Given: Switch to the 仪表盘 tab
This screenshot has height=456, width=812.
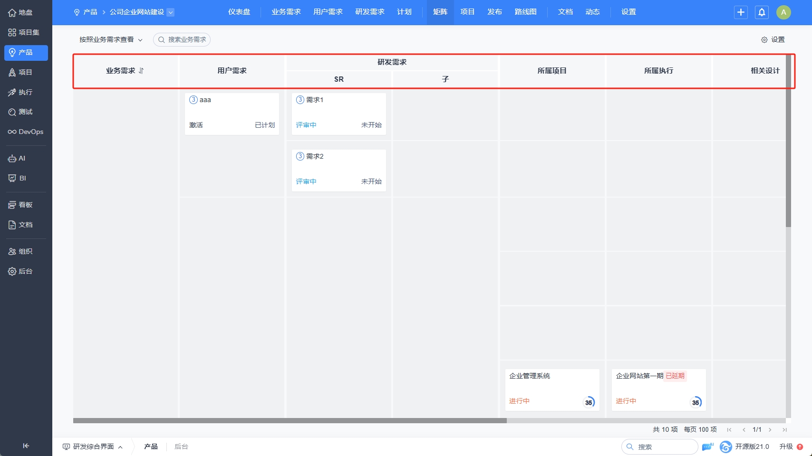Looking at the screenshot, I should coord(239,12).
